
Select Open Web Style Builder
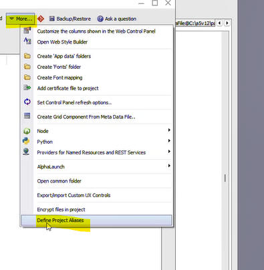pyautogui.click(x=96, y=42)
